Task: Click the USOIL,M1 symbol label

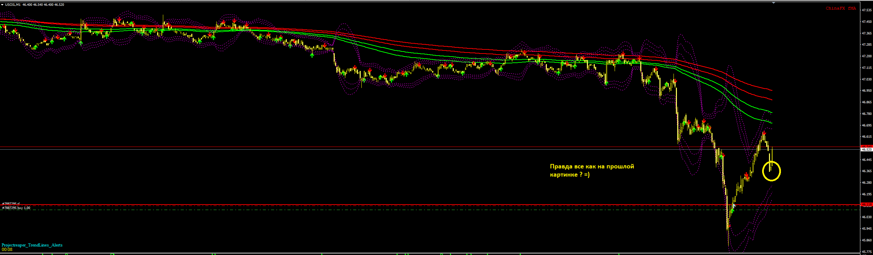Action: 13,5
